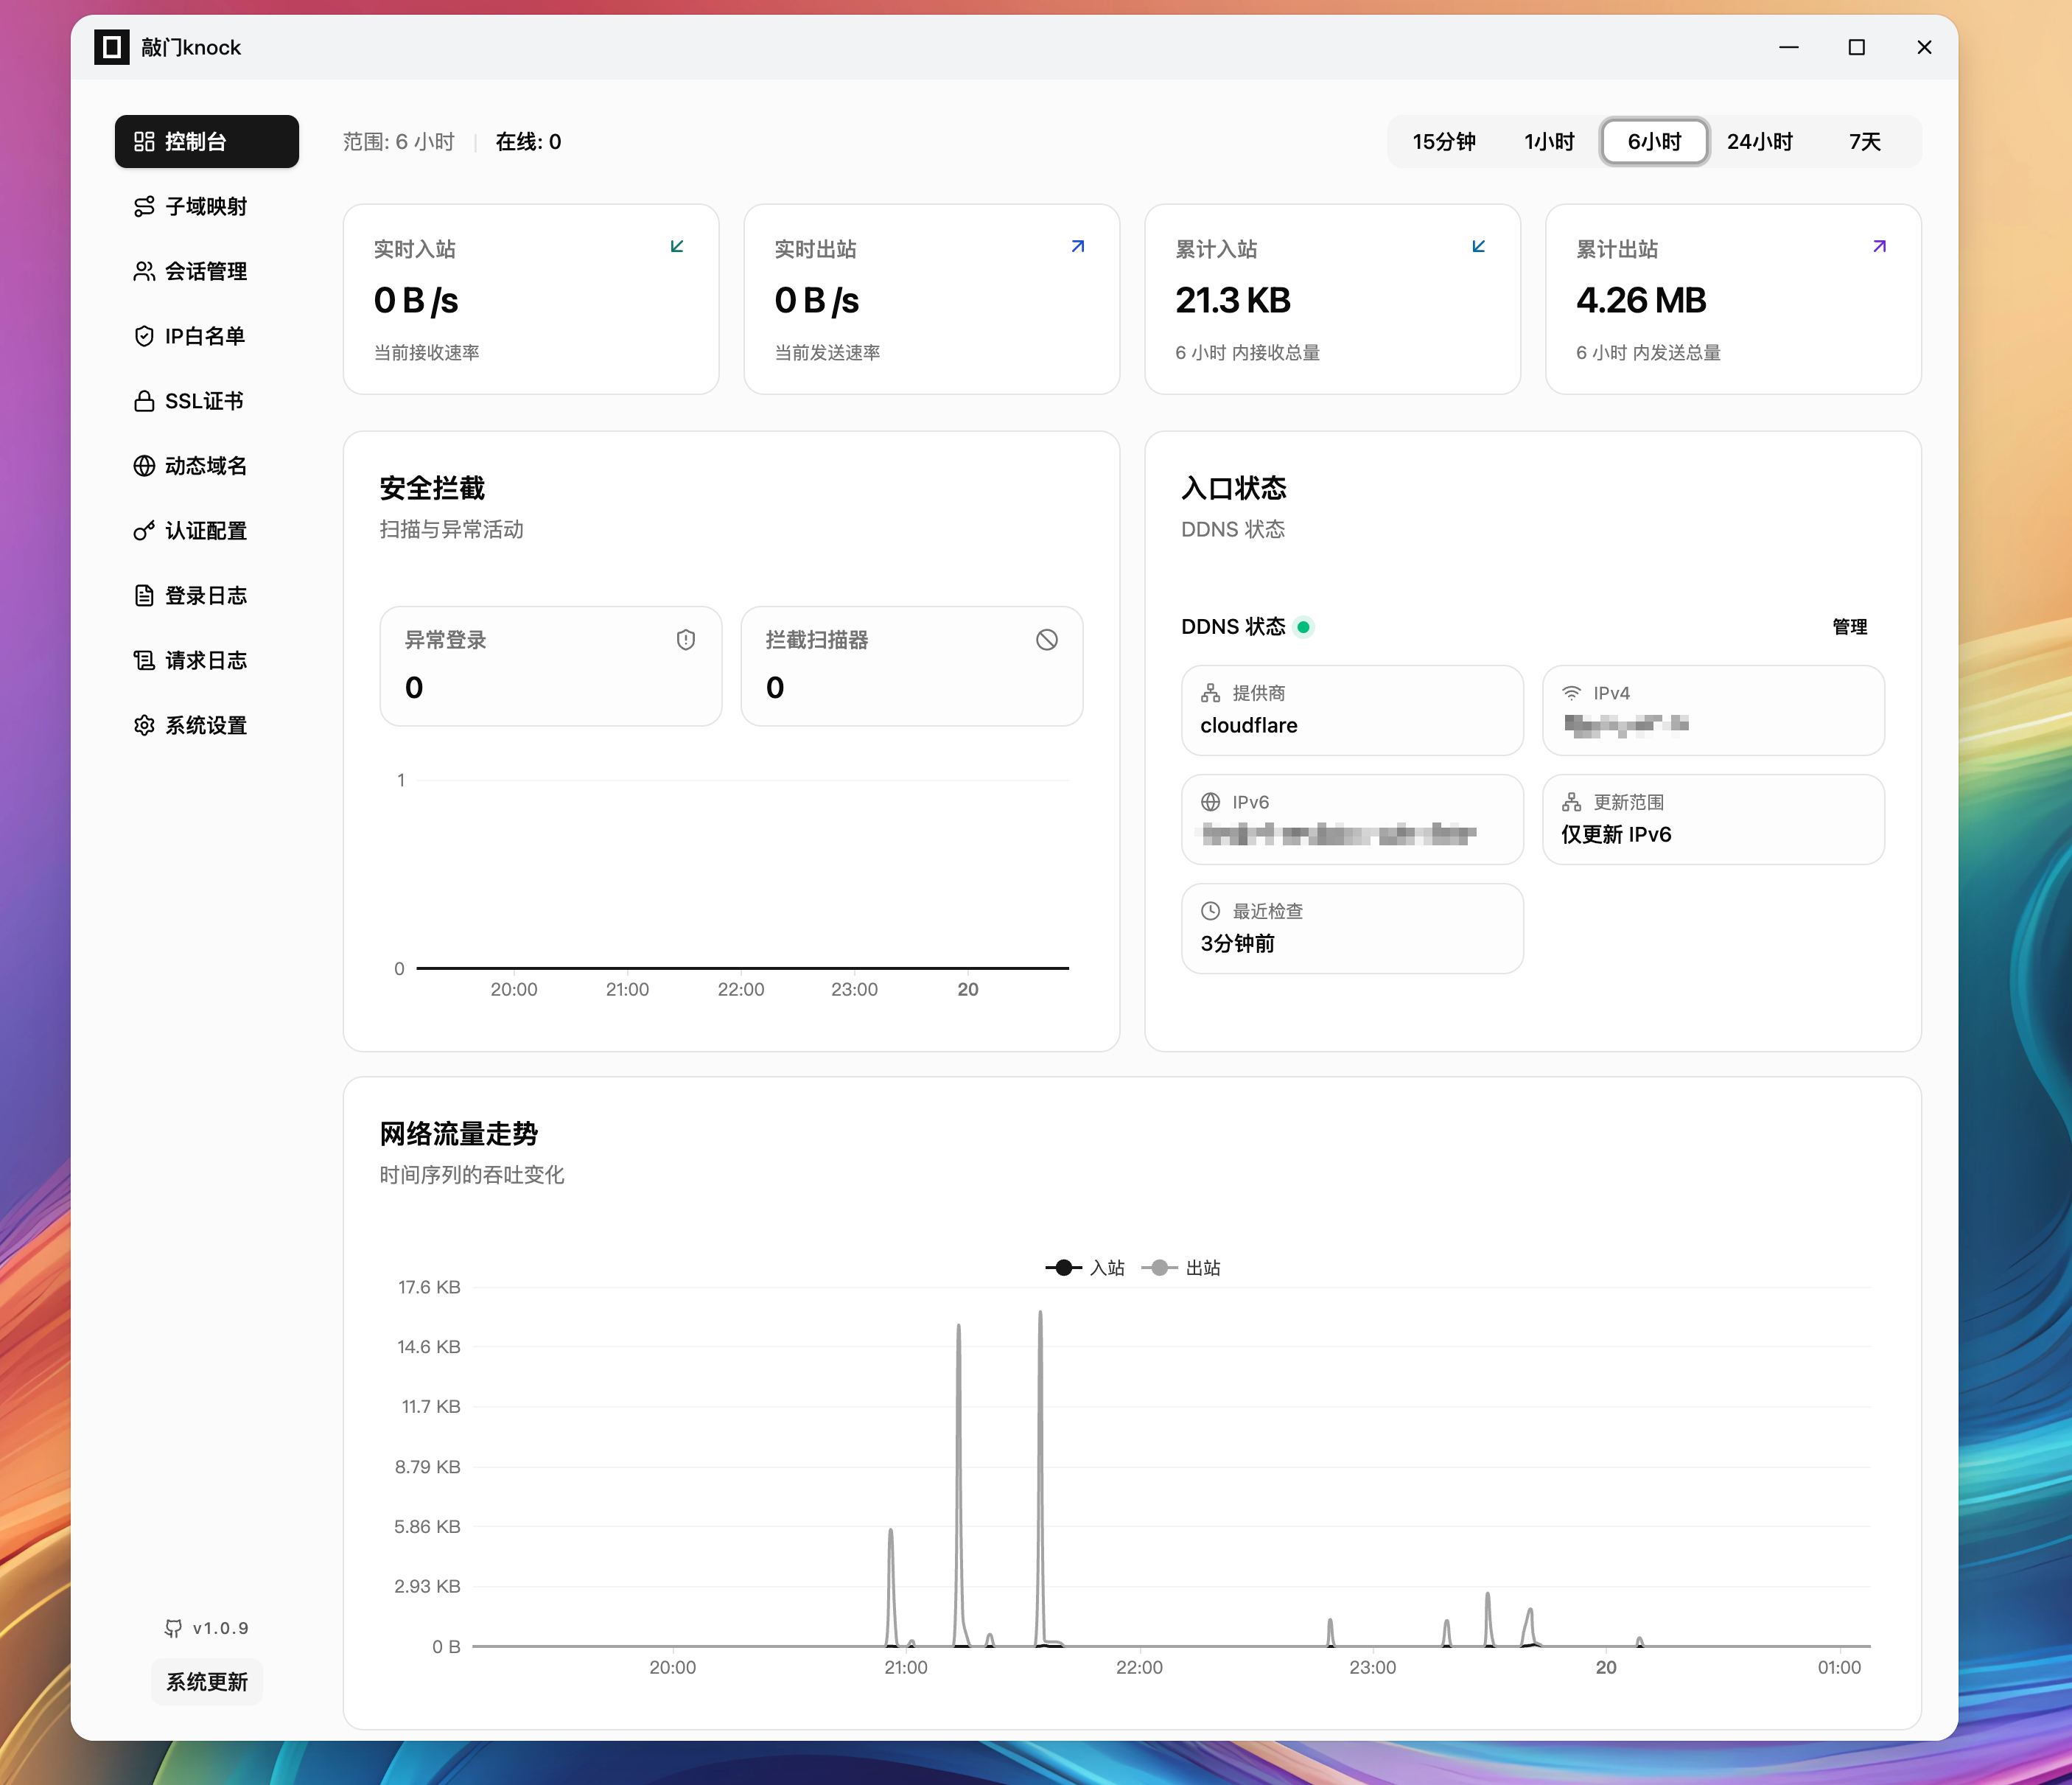
Task: Open 子域映射 in sidebar
Action: (205, 207)
